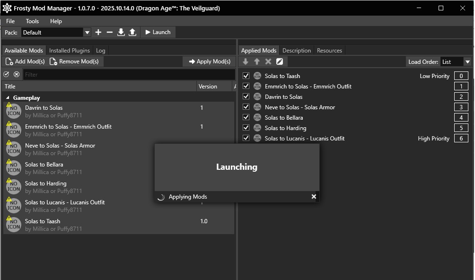Viewport: 475px width, 280px height.
Task: Click the Frosty snowflake app icon
Action: pyautogui.click(x=7, y=8)
